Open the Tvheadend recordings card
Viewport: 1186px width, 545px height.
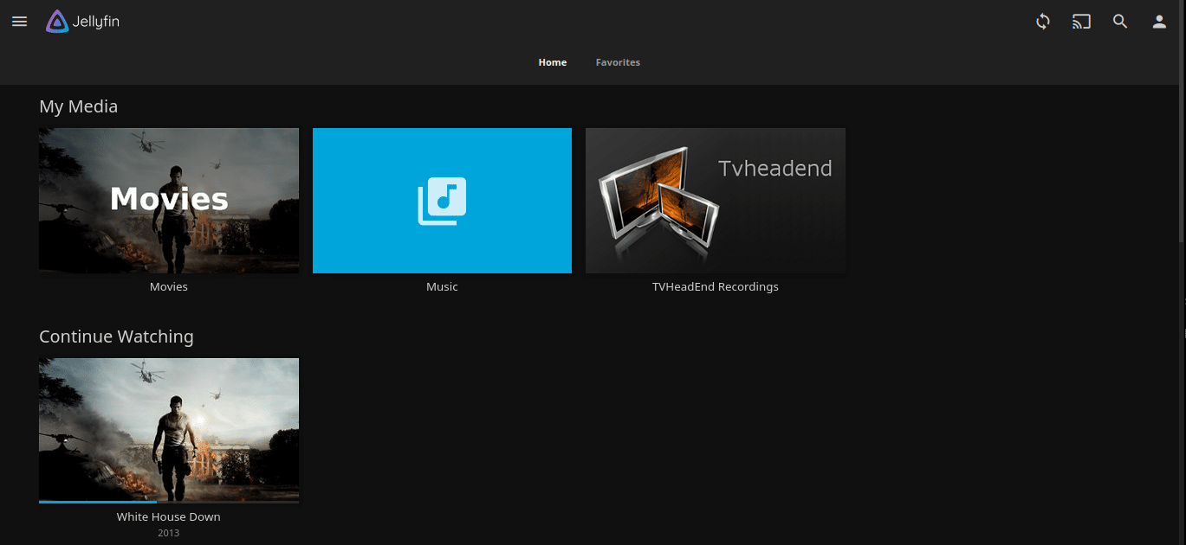pos(716,201)
